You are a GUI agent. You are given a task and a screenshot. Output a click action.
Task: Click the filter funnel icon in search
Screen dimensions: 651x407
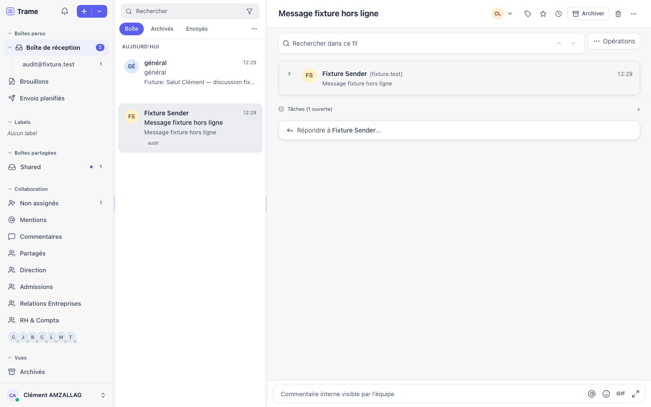click(x=250, y=11)
